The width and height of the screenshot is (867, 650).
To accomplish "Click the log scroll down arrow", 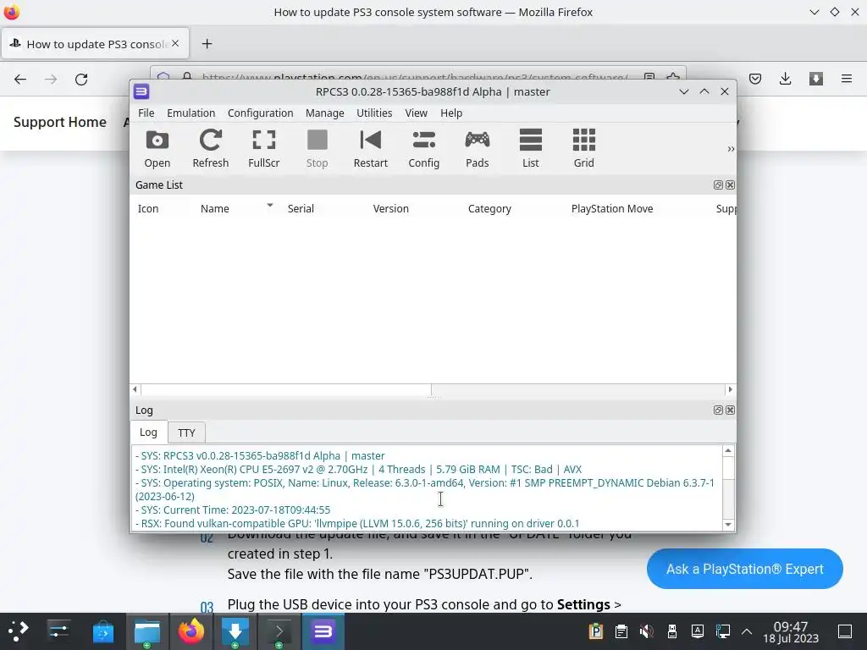I will pyautogui.click(x=728, y=524).
